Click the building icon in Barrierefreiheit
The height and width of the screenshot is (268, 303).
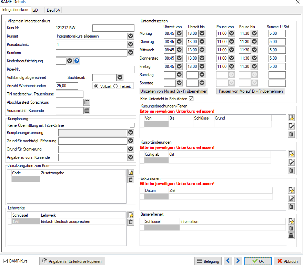point(291,236)
